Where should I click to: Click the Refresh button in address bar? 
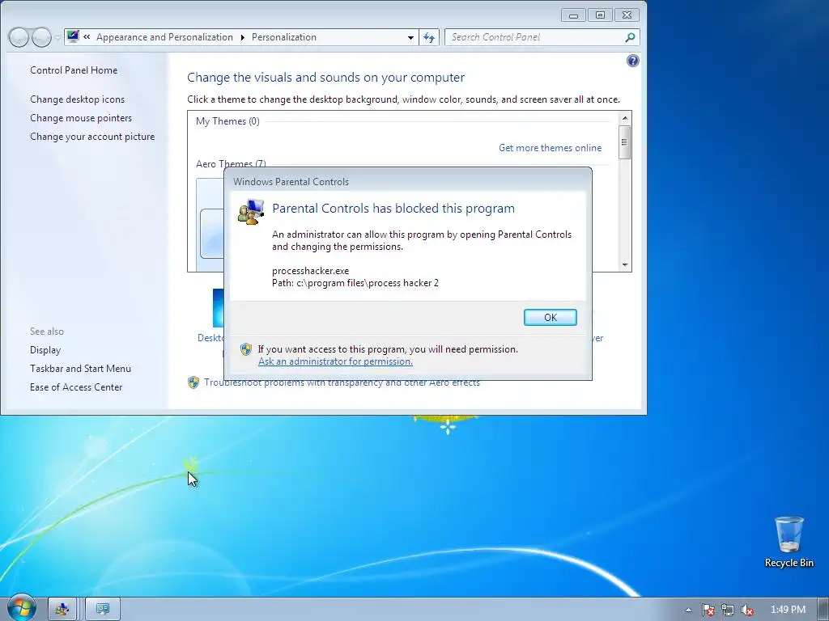[429, 37]
